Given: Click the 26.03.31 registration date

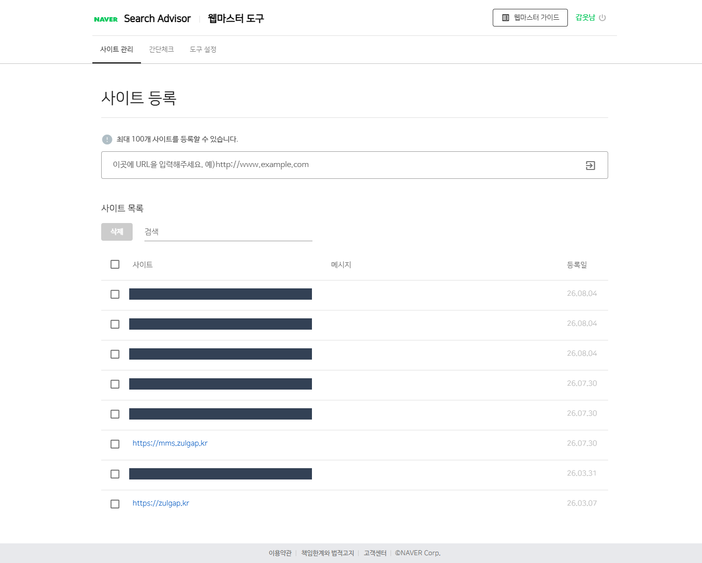Looking at the screenshot, I should coord(582,473).
